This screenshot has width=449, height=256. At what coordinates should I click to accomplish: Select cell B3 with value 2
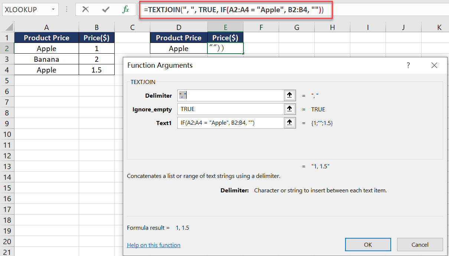click(96, 59)
